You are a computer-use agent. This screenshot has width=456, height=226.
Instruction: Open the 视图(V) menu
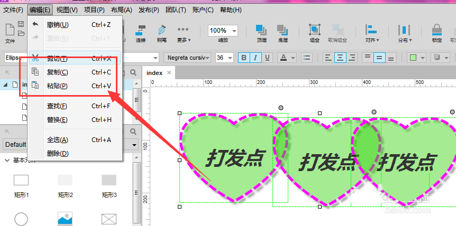(x=67, y=10)
